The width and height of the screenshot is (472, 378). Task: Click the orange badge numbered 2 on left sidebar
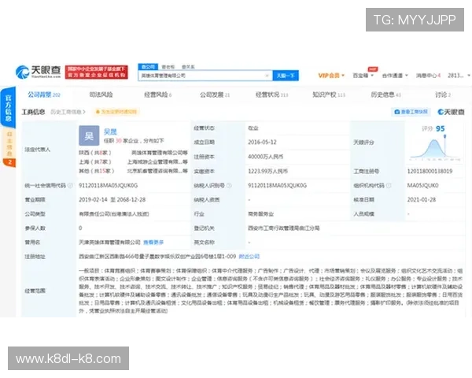click(9, 162)
